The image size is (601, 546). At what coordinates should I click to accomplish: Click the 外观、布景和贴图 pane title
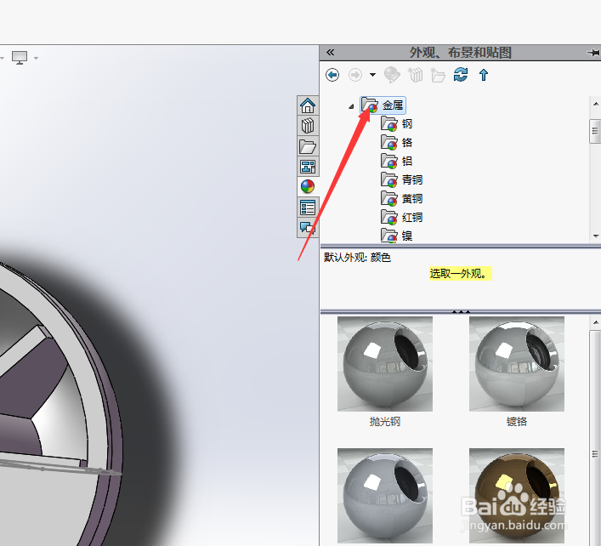click(x=461, y=53)
